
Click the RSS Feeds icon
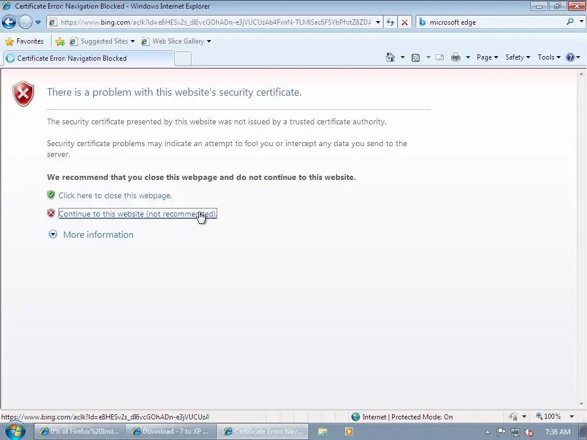[416, 58]
